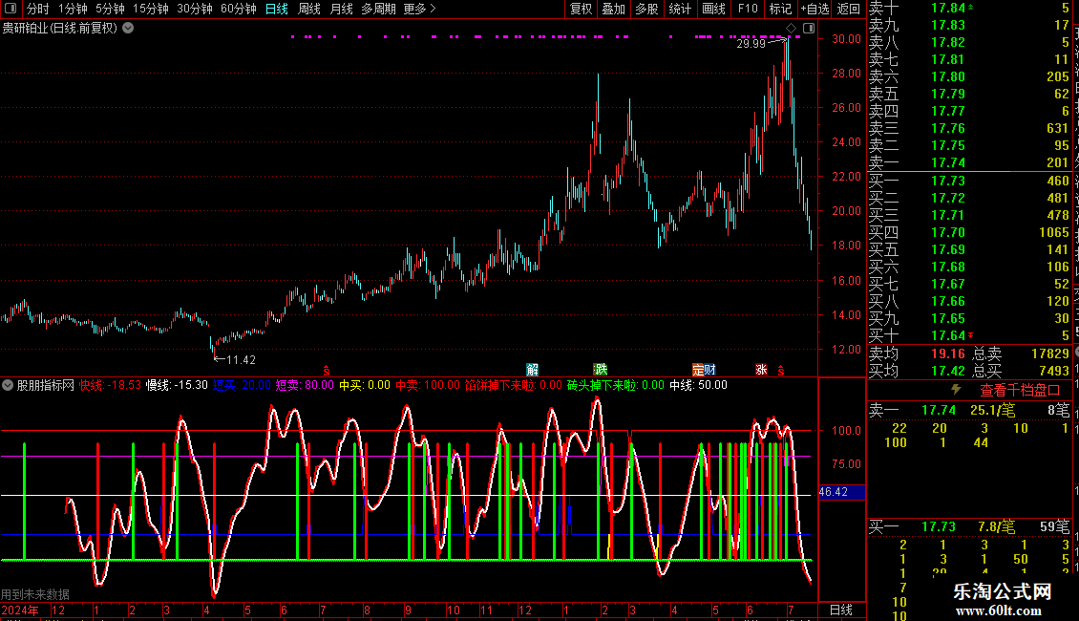Screen dimensions: 1079x621
Task: Click the 短卖 80.00 indicator label
Action: (305, 385)
